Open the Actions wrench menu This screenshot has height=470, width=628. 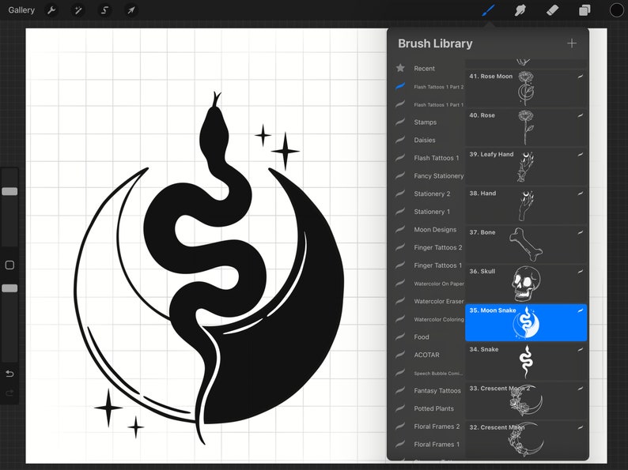click(51, 10)
